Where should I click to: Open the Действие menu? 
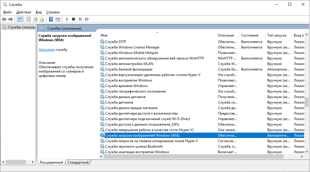coord(24,12)
